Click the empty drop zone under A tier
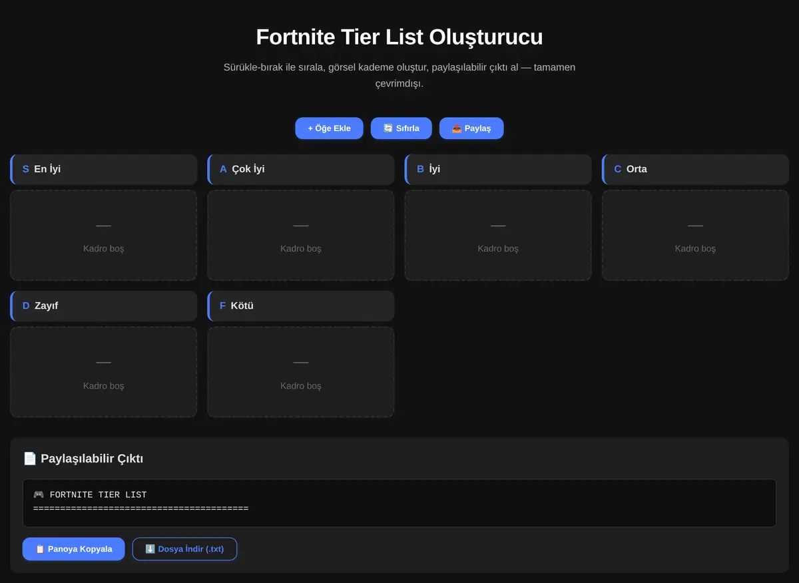The image size is (799, 583). (301, 236)
